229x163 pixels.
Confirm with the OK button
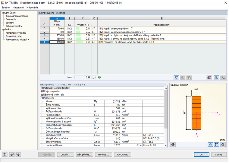[202, 155]
